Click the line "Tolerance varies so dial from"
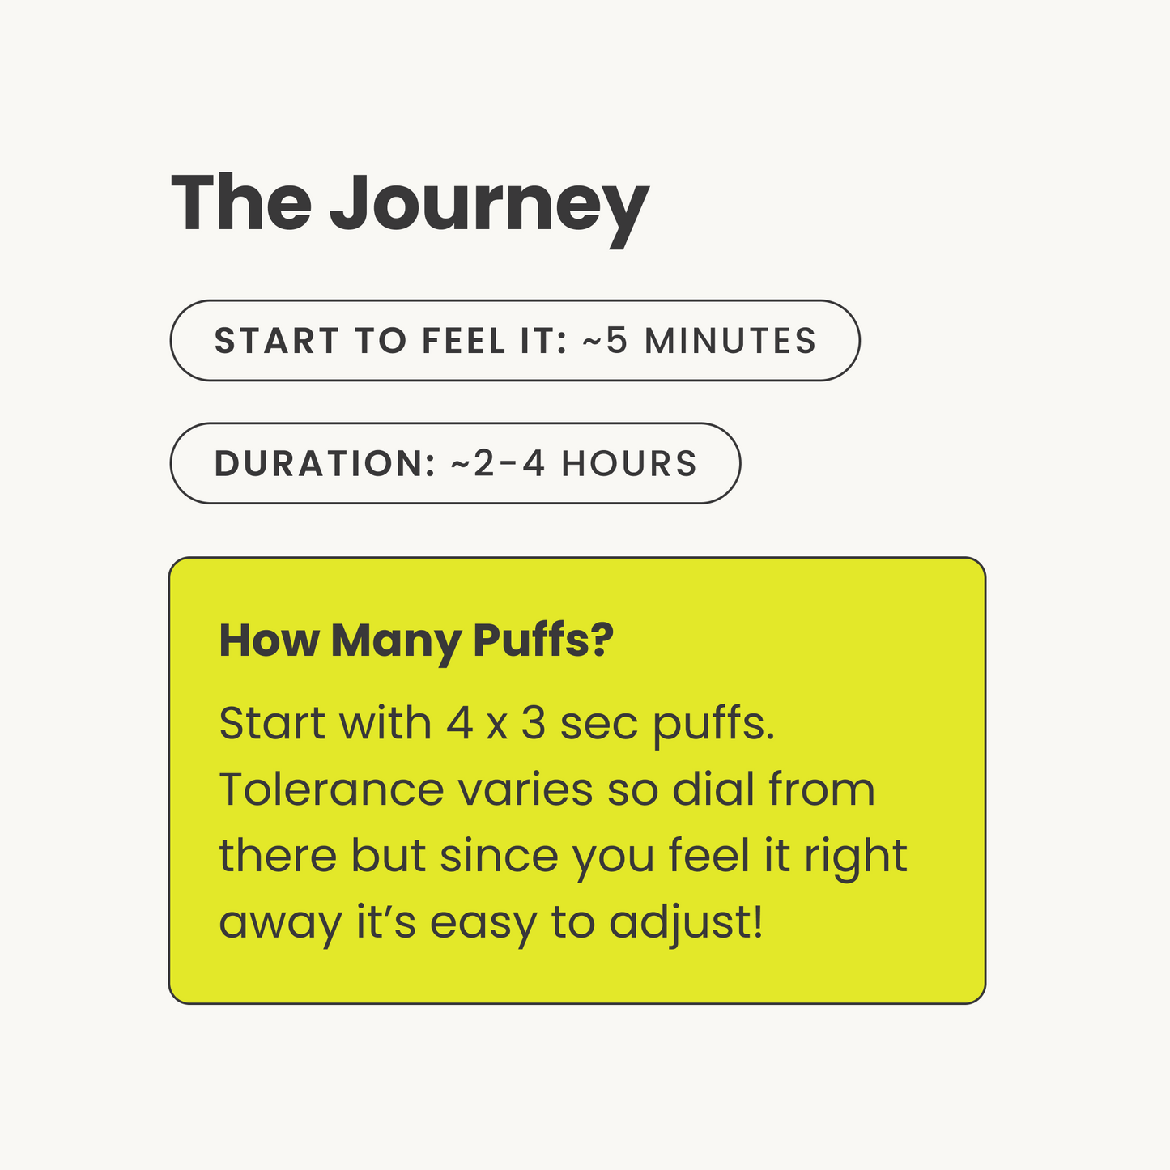 pos(547,789)
